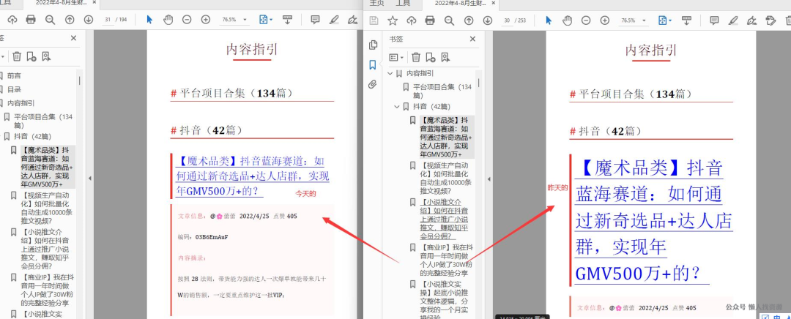Open the 前言 bookmark in left window
Viewport: 791px width, 319px height.
pos(14,75)
